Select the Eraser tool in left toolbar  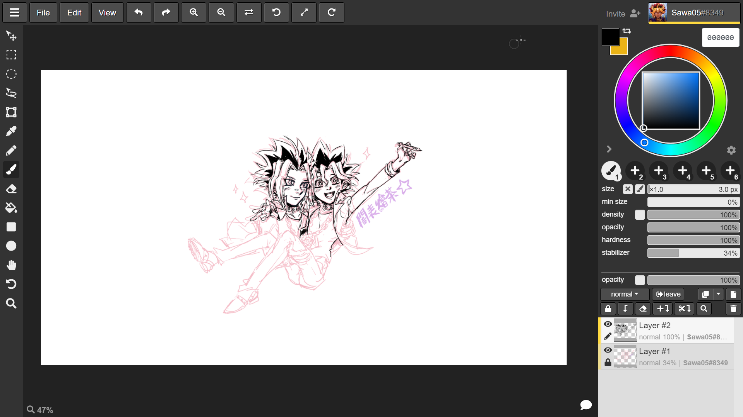[11, 189]
